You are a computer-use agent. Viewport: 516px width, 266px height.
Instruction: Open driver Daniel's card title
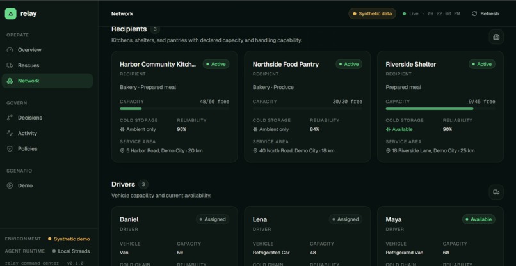[x=129, y=219]
